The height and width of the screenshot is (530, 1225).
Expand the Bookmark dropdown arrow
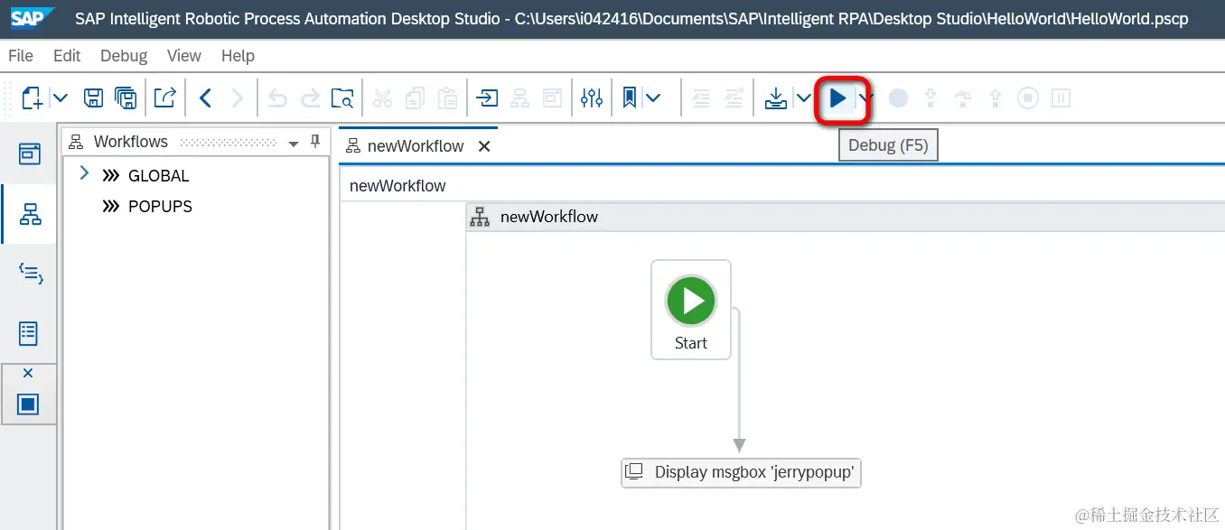point(652,98)
